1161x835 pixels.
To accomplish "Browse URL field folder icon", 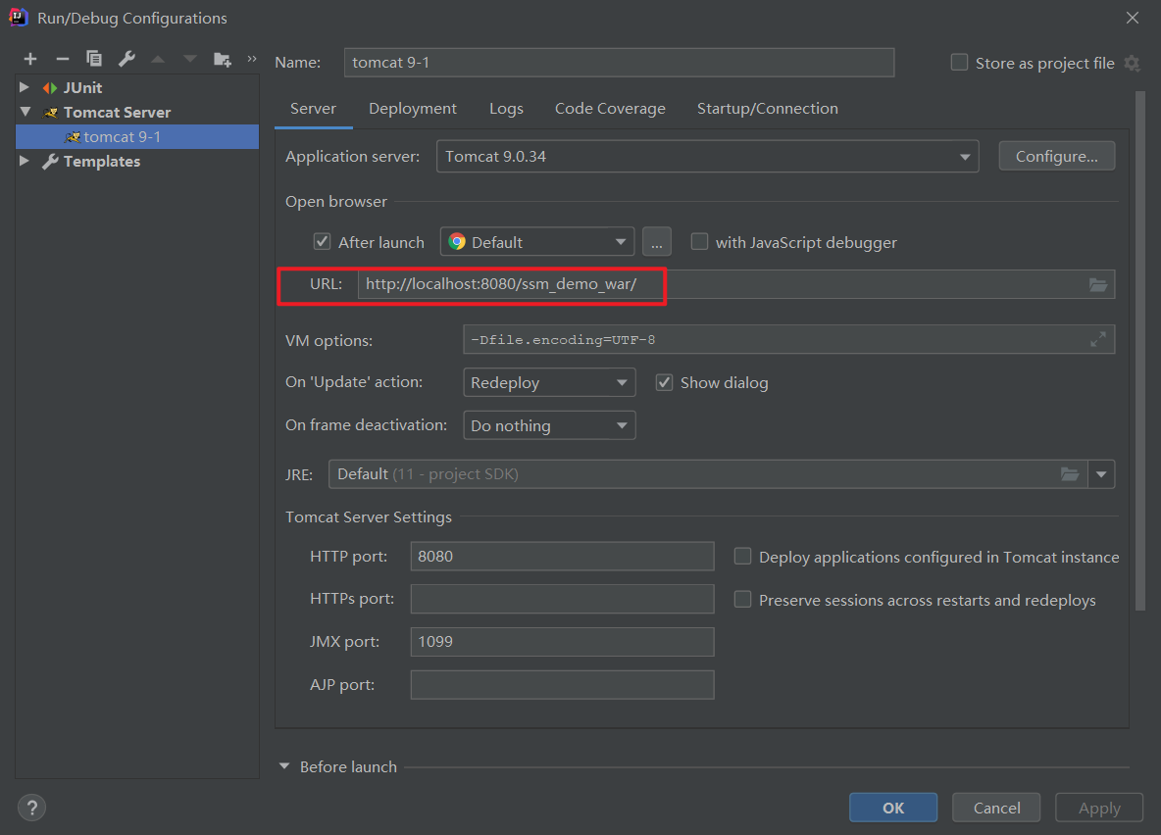I will coord(1098,285).
